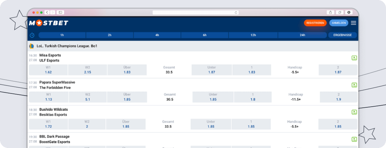Open the BoostGate Esports team name
This screenshot has height=148, width=386.
click(55, 142)
